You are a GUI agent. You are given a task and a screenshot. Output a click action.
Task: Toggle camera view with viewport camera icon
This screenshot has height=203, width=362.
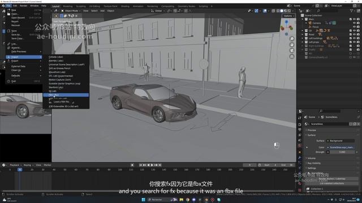point(292,51)
